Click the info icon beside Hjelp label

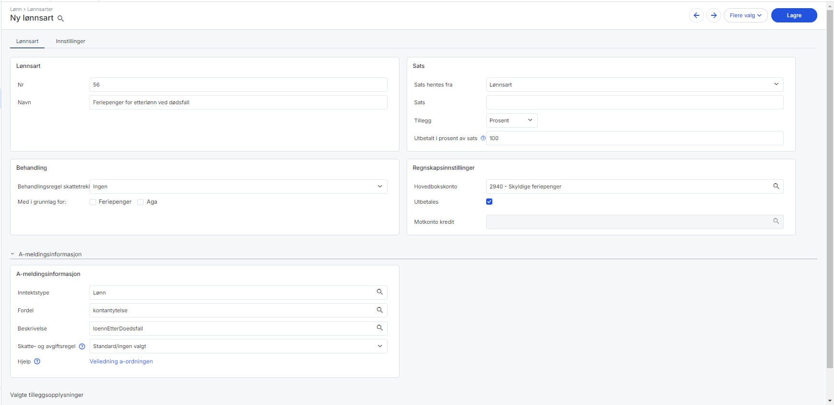pos(37,361)
